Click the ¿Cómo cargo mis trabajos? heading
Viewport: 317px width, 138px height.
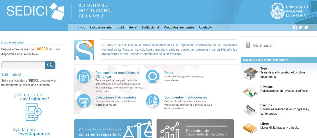click(x=32, y=97)
